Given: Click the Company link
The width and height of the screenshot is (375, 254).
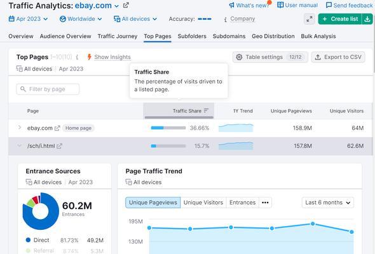Looking at the screenshot, I should coord(243,19).
